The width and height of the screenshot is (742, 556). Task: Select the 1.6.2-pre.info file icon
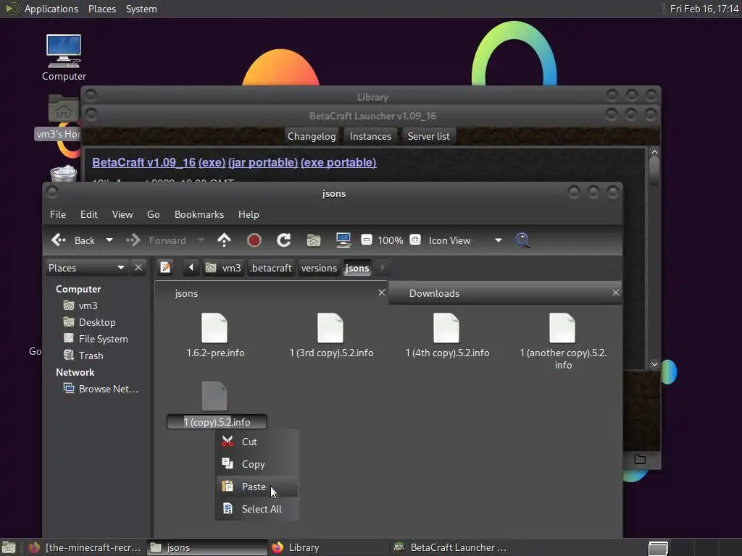pos(214,328)
